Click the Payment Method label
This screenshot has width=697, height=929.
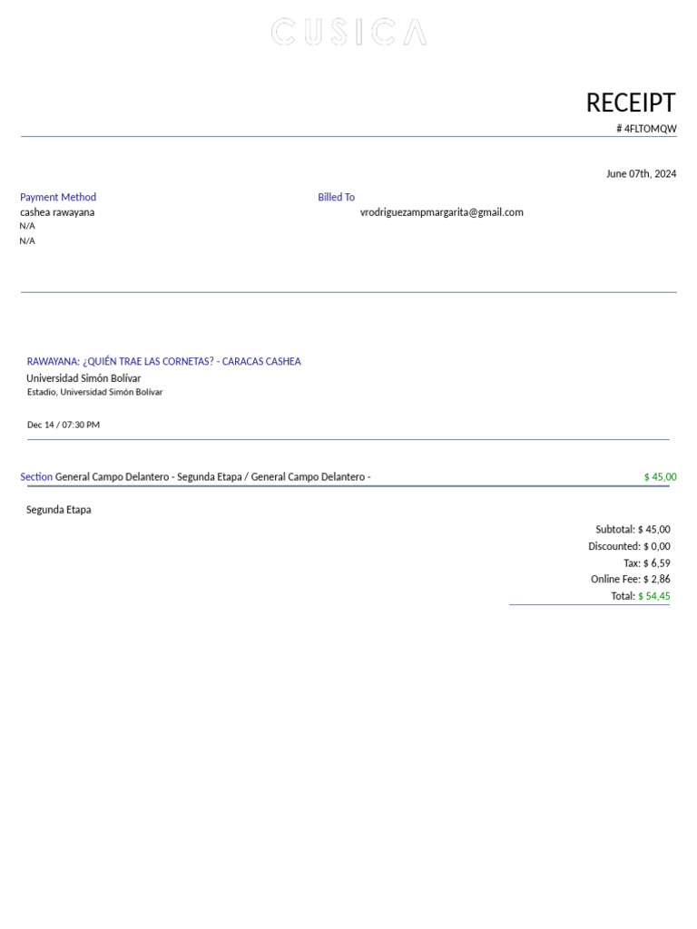58,197
